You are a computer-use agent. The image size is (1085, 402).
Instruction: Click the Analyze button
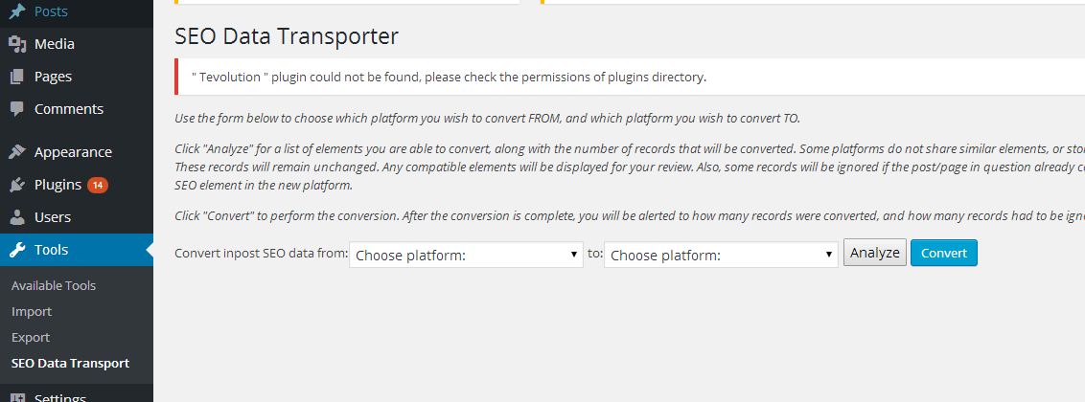875,253
